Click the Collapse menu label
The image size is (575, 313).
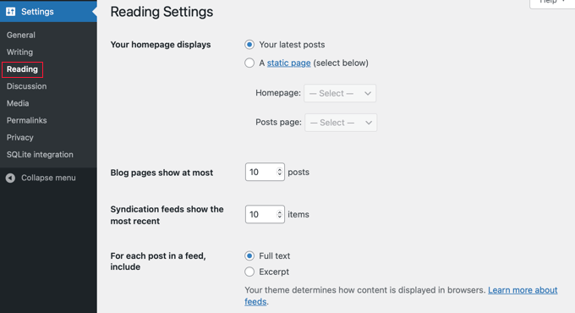tap(48, 178)
